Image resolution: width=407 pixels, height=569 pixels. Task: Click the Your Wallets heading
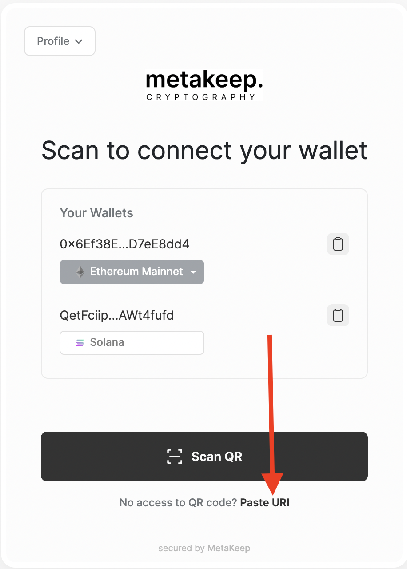point(96,213)
